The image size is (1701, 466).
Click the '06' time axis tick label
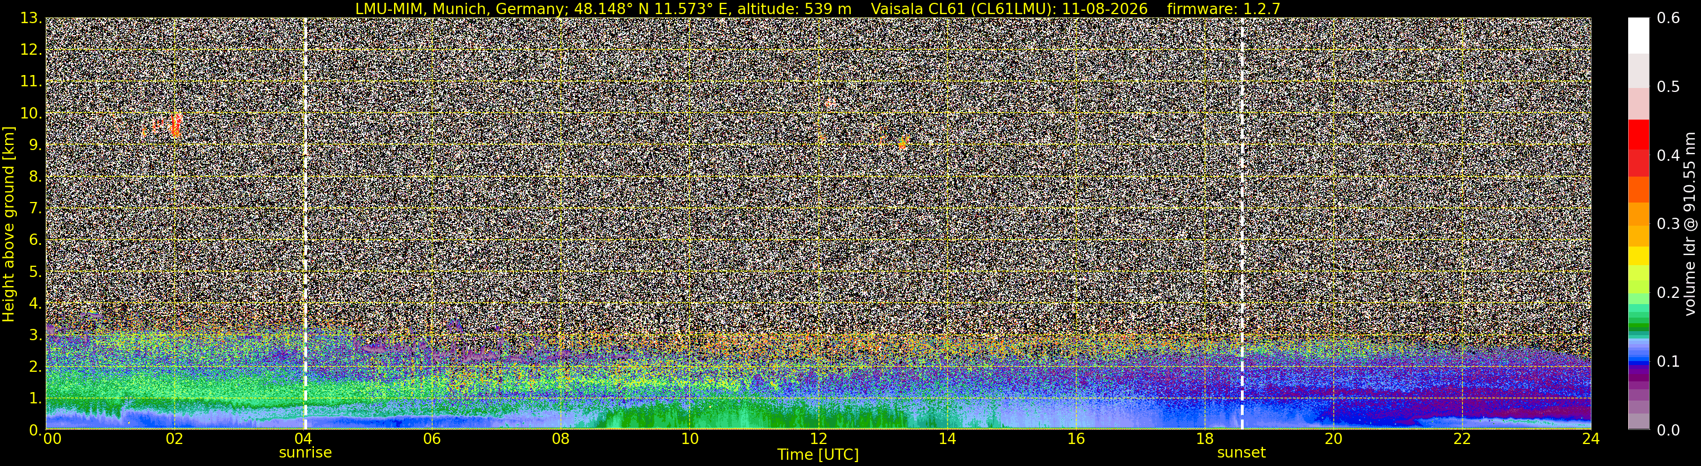pos(432,439)
